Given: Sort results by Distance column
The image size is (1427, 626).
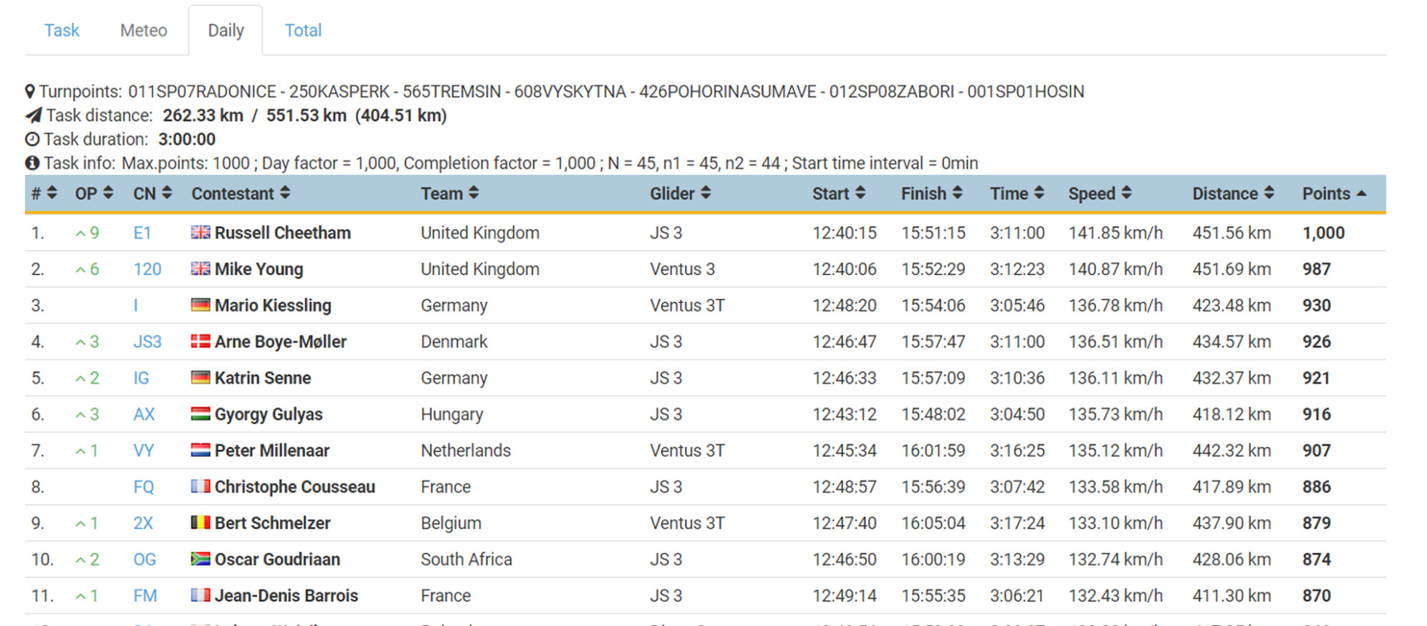Looking at the screenshot, I should click(1232, 193).
